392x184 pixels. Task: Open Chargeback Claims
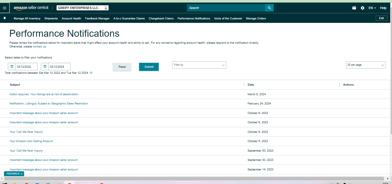(x=161, y=18)
